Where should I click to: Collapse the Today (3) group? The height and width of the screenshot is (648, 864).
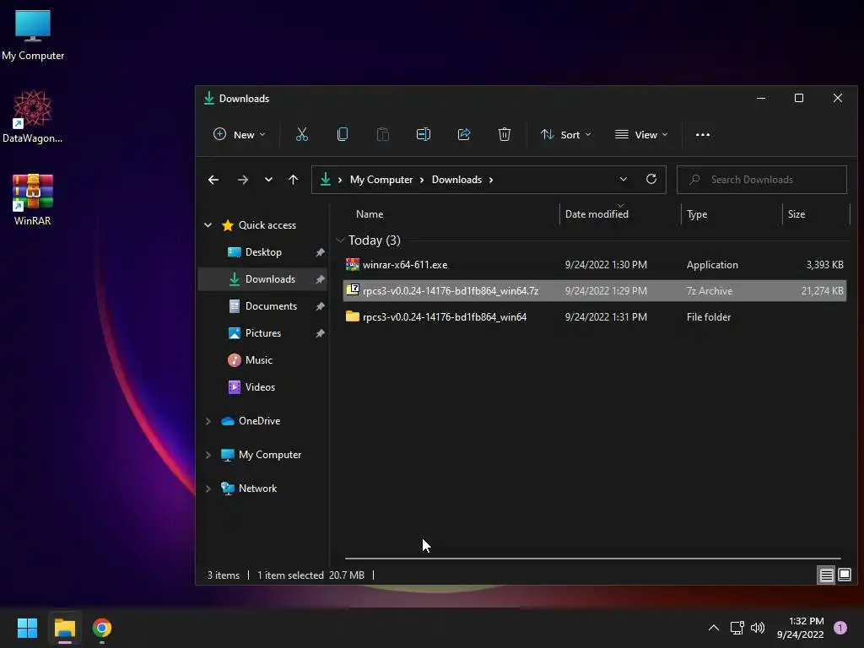[x=340, y=240]
